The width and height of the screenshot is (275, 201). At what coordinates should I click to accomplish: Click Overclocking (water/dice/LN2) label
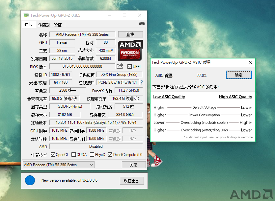click(x=204, y=130)
